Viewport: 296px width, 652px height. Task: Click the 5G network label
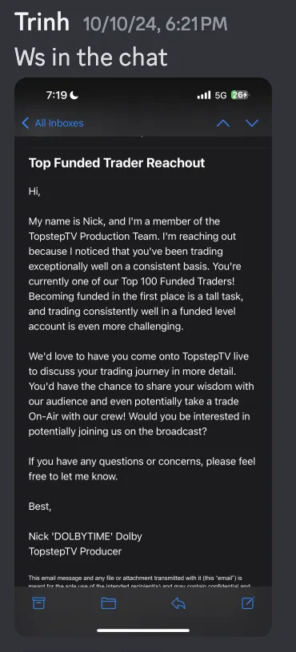[x=221, y=95]
